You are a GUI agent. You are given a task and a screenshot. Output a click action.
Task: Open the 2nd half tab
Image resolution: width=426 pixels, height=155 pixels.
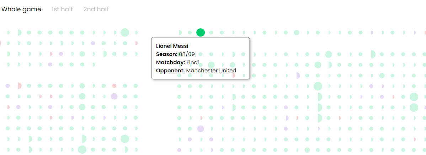point(96,9)
